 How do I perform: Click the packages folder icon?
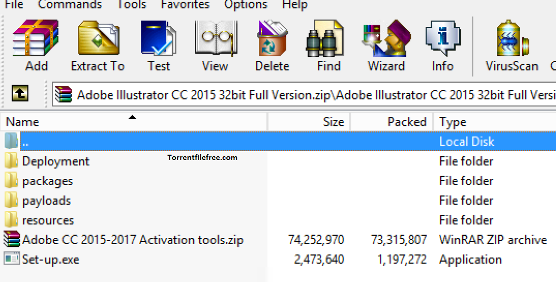coord(11,180)
